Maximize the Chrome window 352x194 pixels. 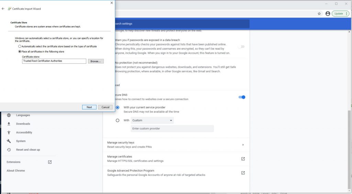pos(336,3)
